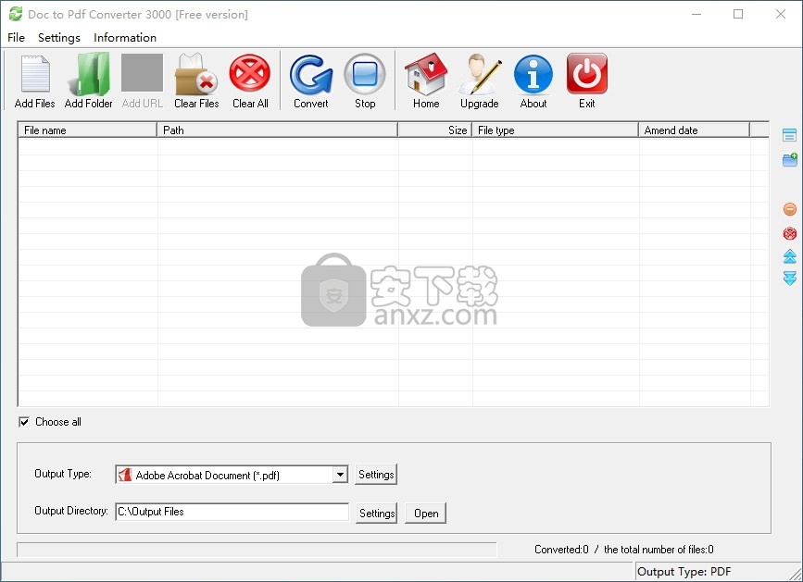This screenshot has height=582, width=803.
Task: Click Settings button next to Output Type
Action: (x=376, y=474)
